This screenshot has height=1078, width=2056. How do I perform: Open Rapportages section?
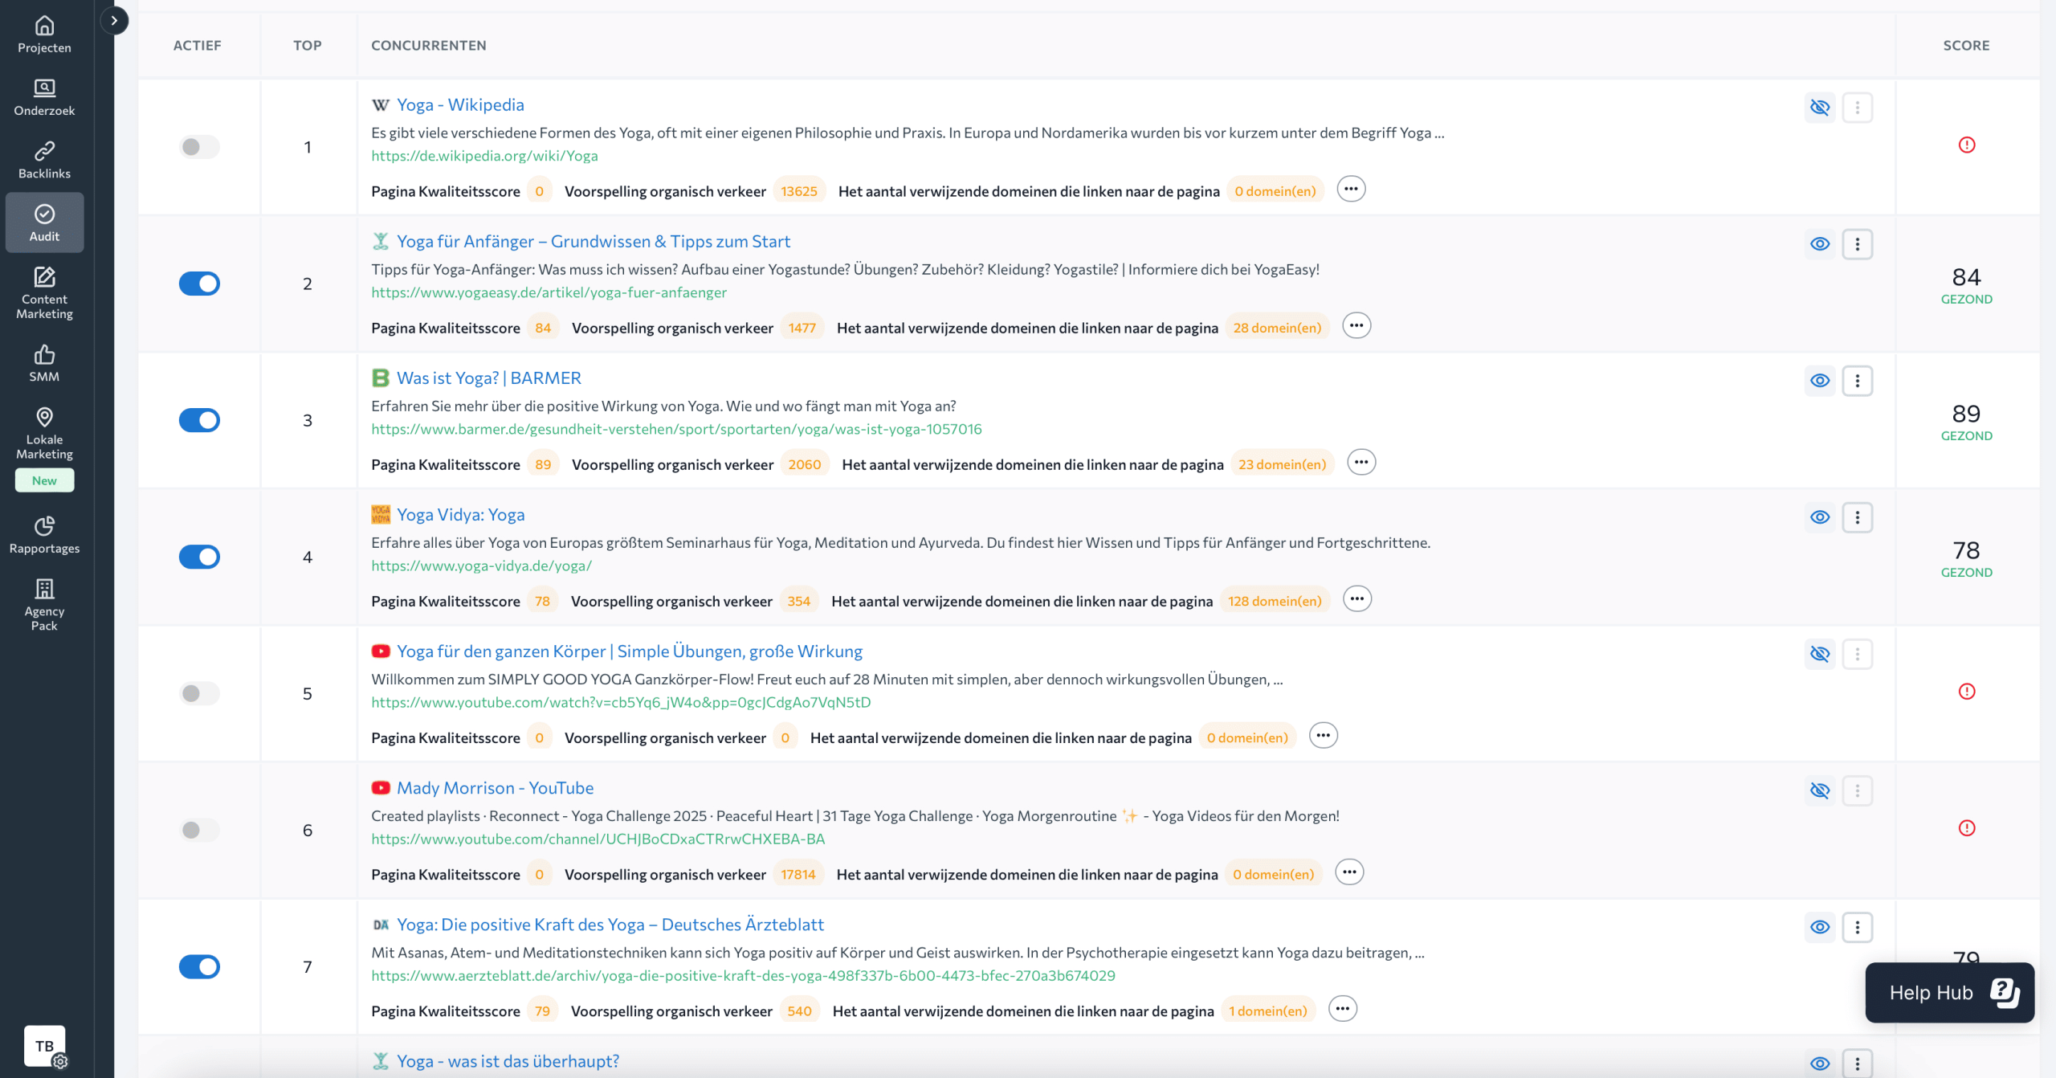click(44, 535)
